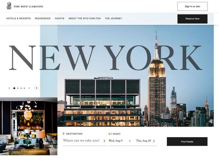Screen dimensions: 219x166
Task: Click the carousel next arrow
Action: (x=29, y=88)
